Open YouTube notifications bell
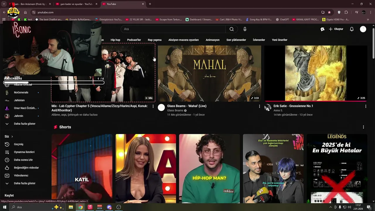Screen dimensions: 375x211 coord(352,29)
